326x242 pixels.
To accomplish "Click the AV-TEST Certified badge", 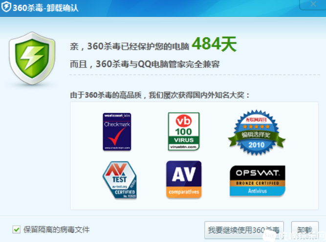I will point(120,180).
